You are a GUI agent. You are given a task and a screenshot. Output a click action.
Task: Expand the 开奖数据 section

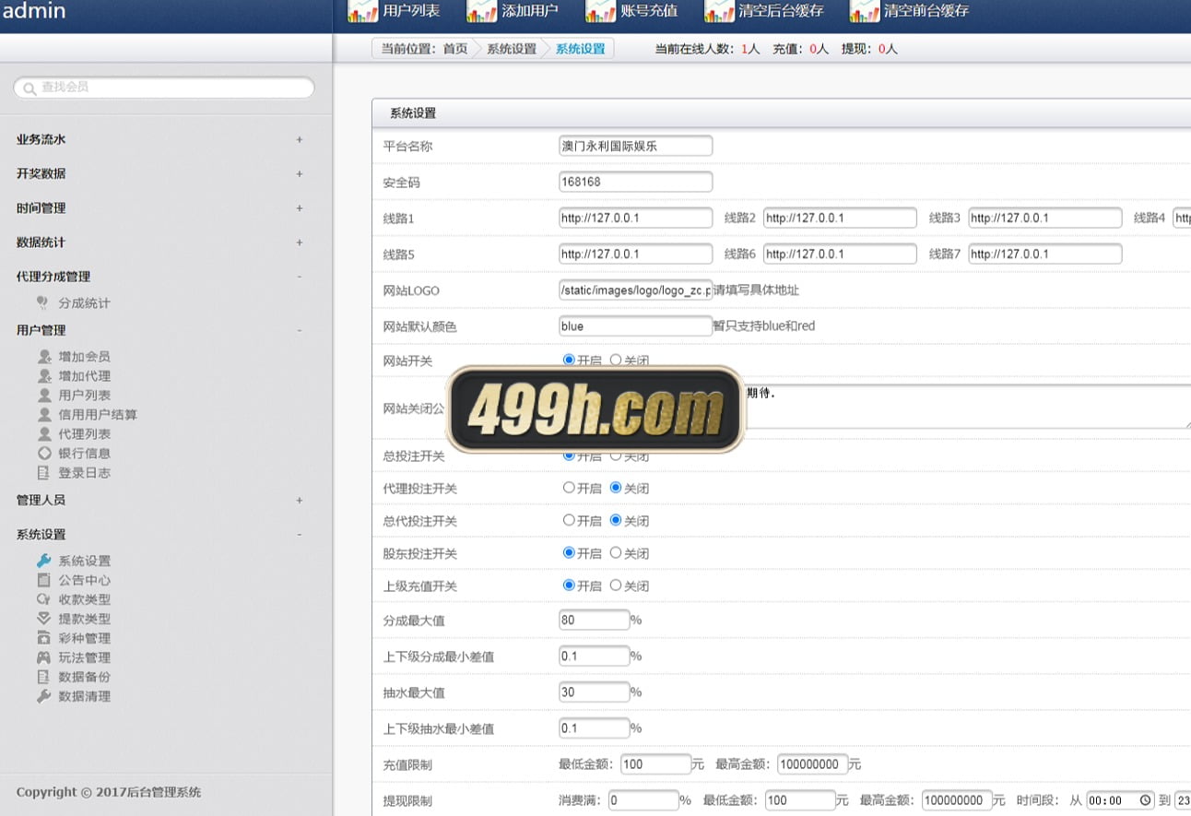(x=300, y=173)
